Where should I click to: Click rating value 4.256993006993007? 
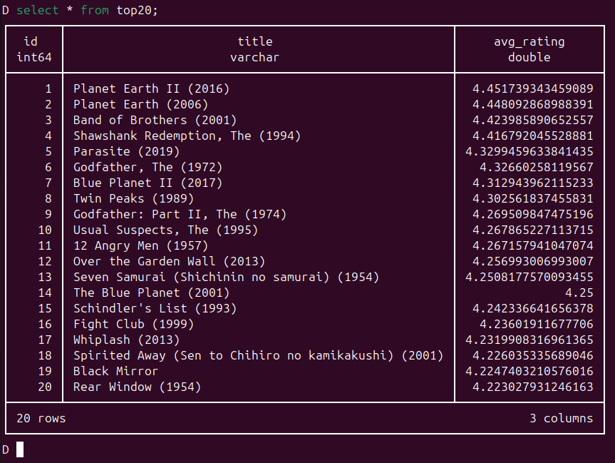coord(532,262)
